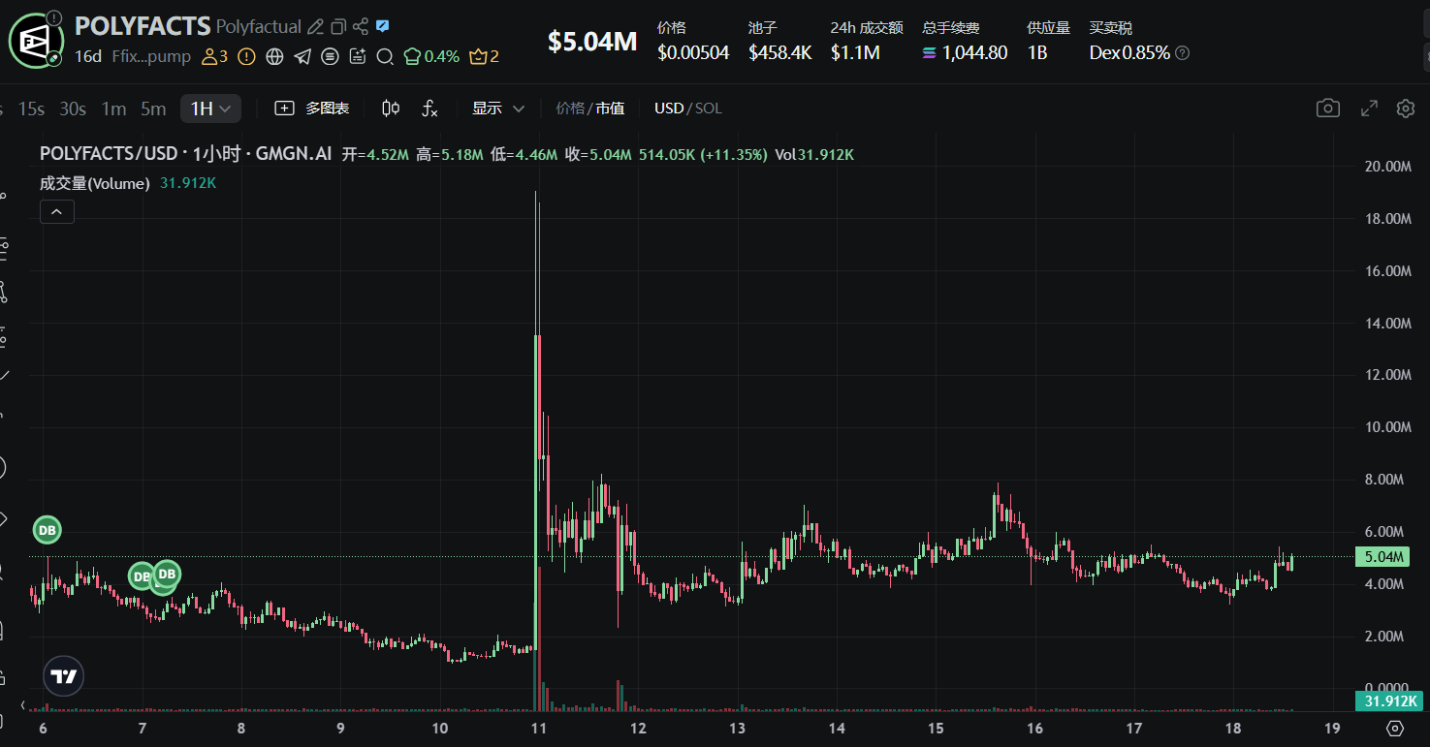This screenshot has height=747, width=1430.
Task: Select the 30s timeframe
Action: (73, 109)
